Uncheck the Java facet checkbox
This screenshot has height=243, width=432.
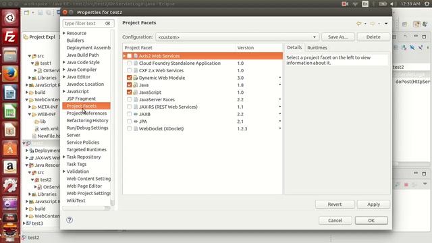(129, 85)
